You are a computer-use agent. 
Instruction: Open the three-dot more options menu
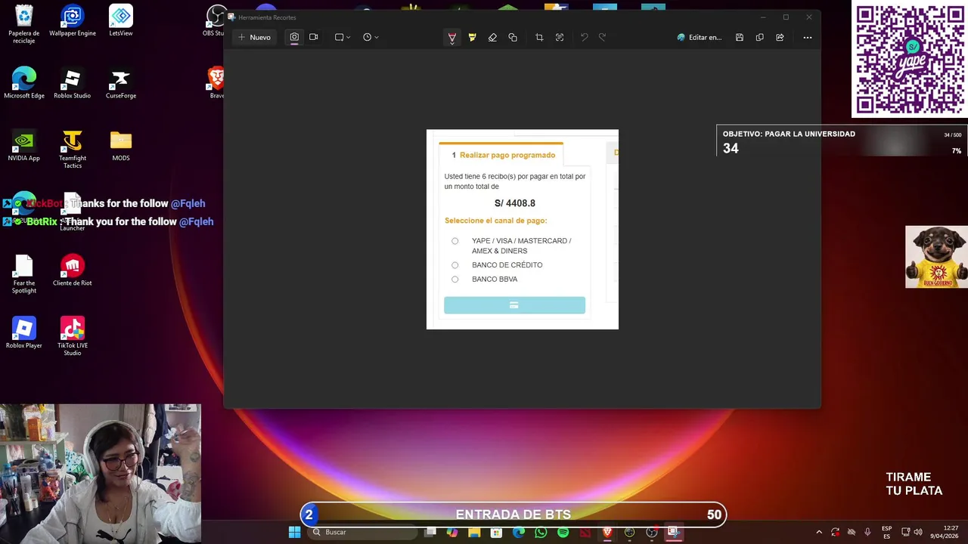click(x=808, y=38)
